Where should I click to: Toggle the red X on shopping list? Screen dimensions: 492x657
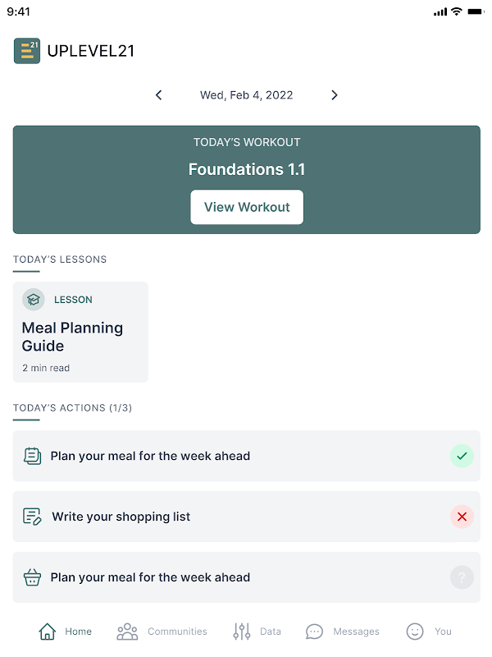coord(462,517)
